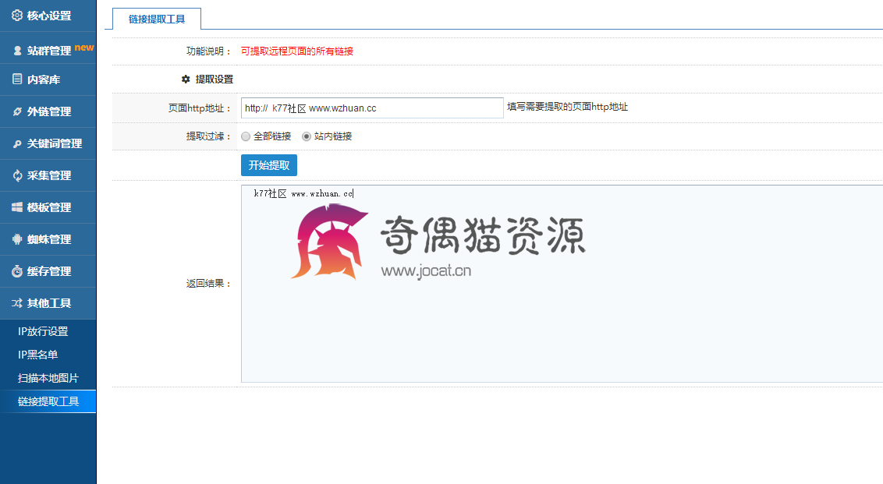Viewport: 883px width, 484px height.
Task: Focus the 页面http地址 input field
Action: pyautogui.click(x=372, y=108)
